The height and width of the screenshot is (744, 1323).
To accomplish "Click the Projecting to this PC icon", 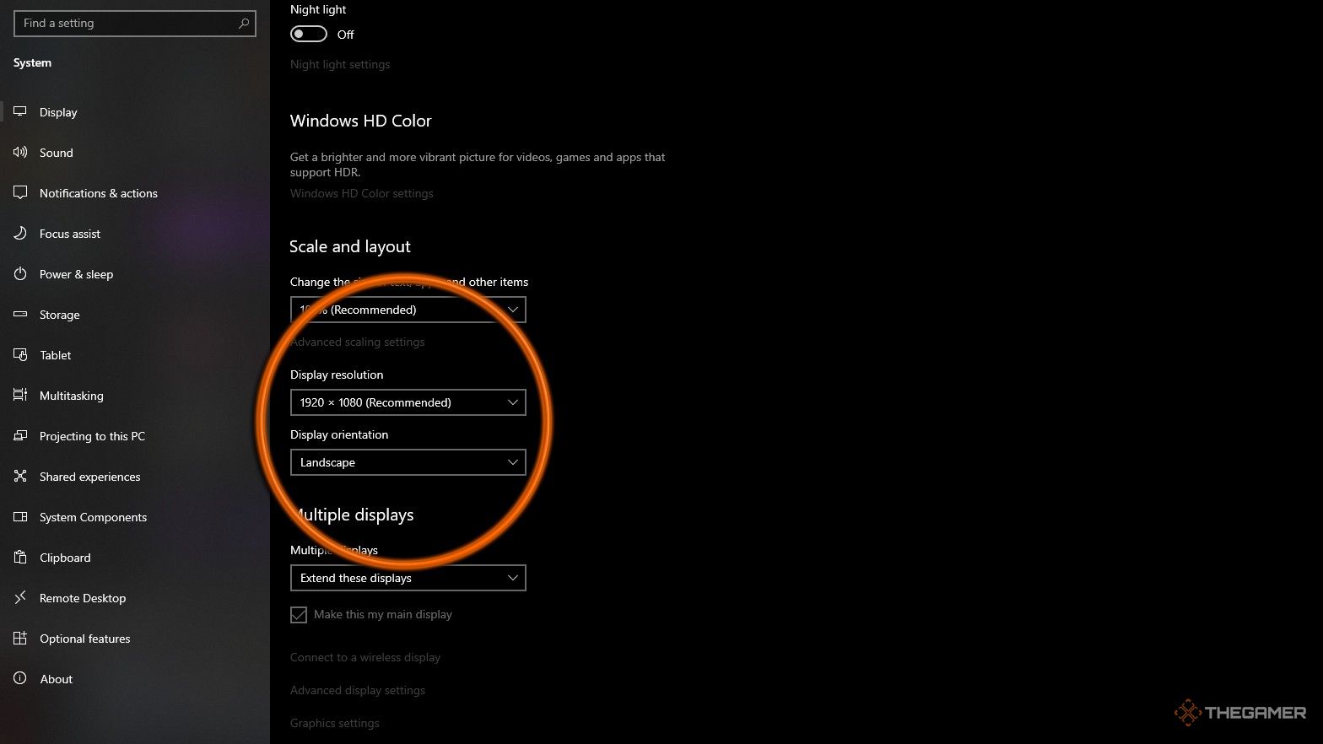I will coord(20,435).
